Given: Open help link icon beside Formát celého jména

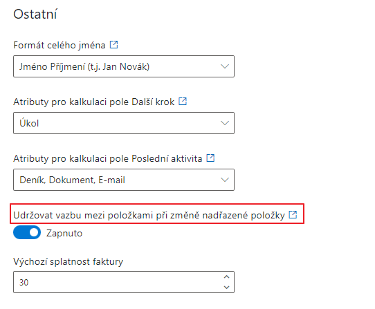Looking at the screenshot, I should click(114, 44).
